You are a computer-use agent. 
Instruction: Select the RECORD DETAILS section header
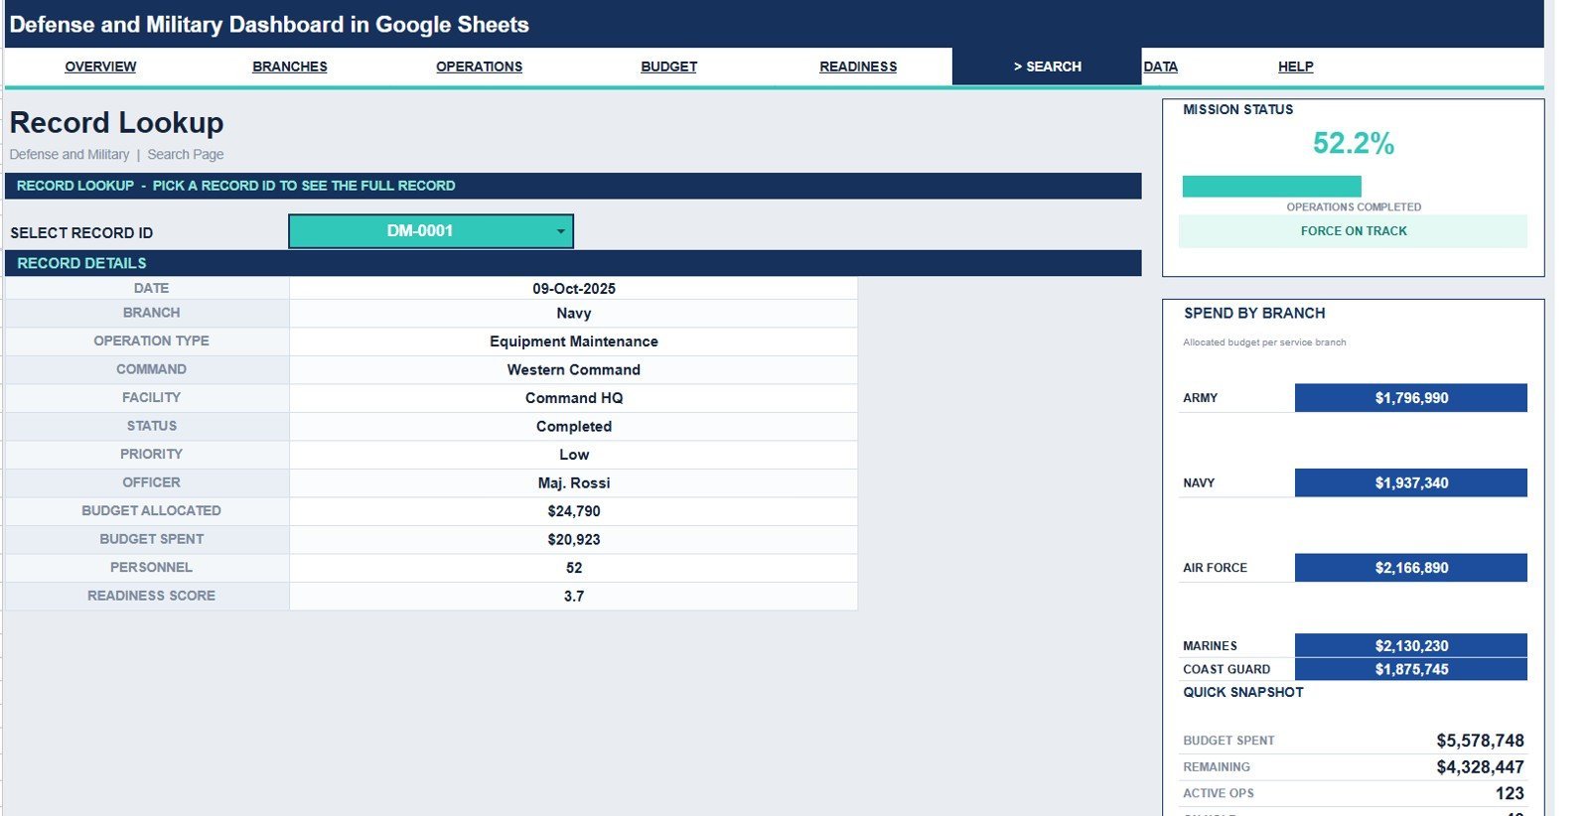tap(573, 263)
